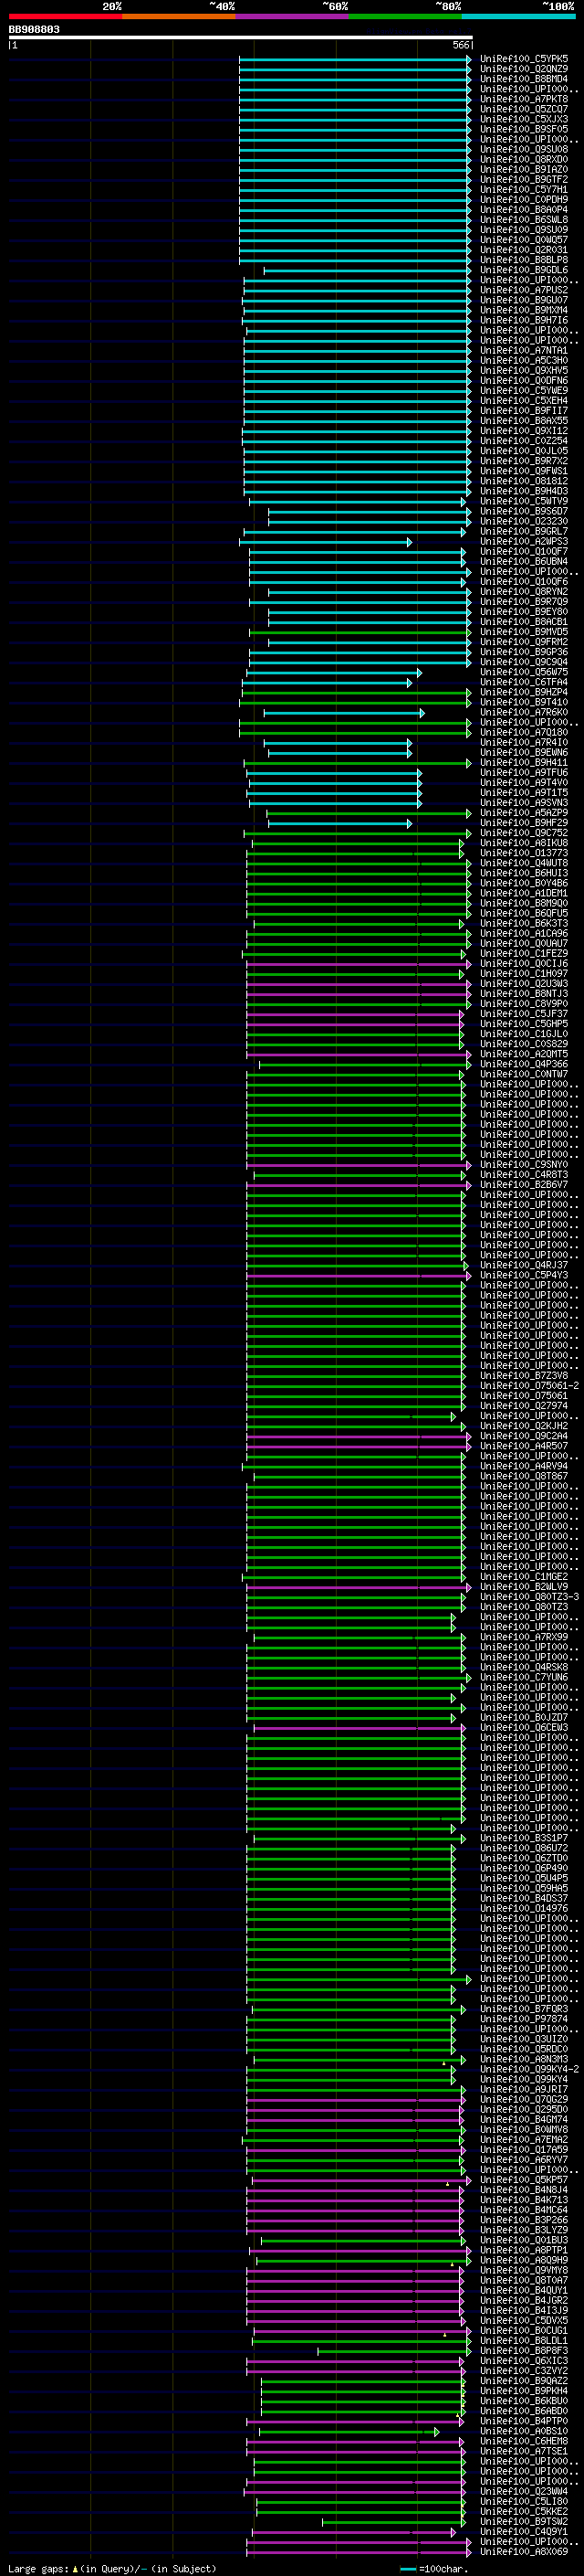Screen dimensions: 584x2576
Task: Open hit UniRef100_A2WPS3
Action: click(524, 542)
